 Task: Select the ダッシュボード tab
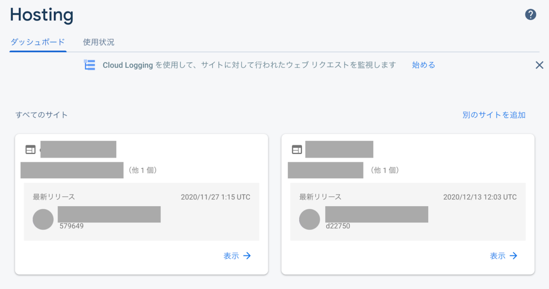click(38, 42)
